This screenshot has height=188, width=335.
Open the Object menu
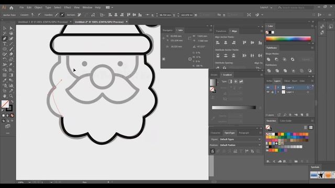(x=38, y=7)
